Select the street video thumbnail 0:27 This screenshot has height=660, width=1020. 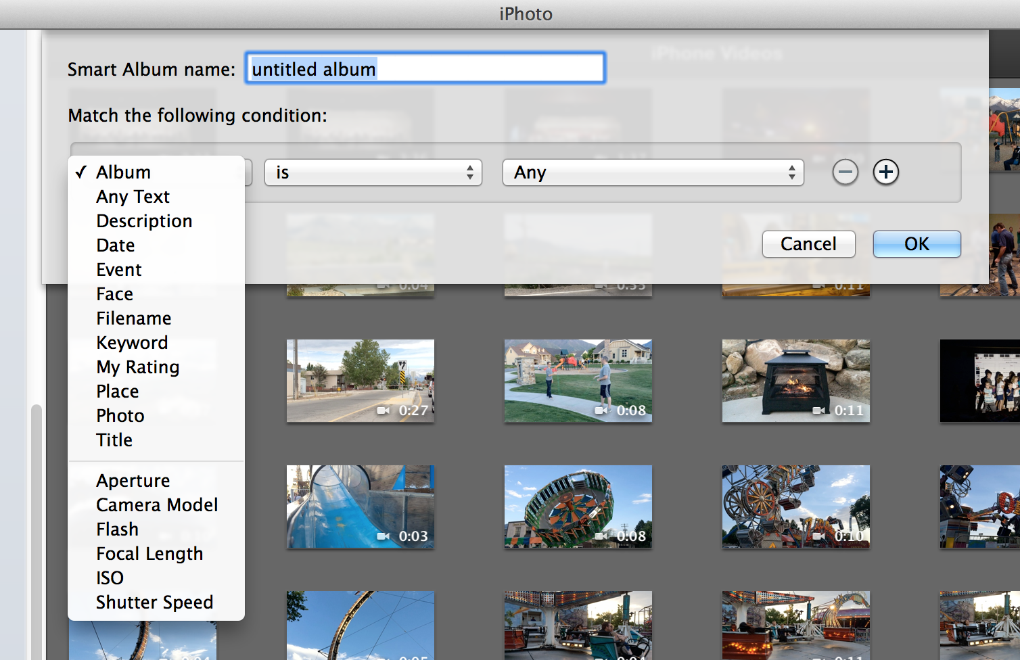(x=361, y=381)
